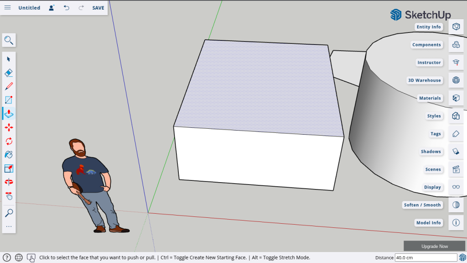Choose the Move tool
Screen dimensions: 467x263
[x=9, y=127]
